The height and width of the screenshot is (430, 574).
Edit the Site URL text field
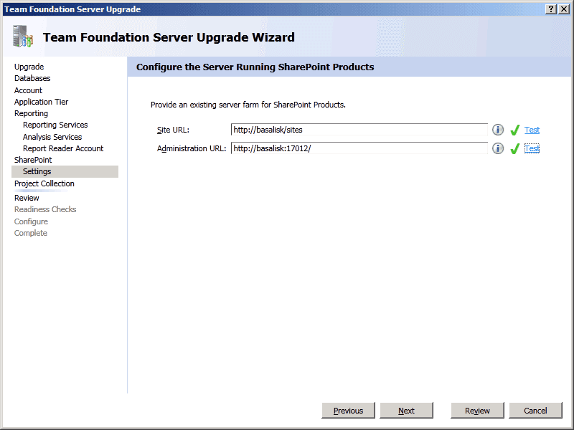click(x=359, y=130)
